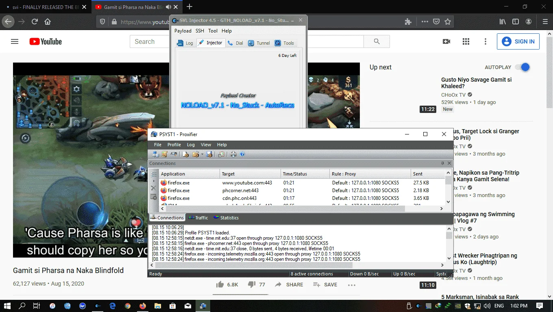Open Proxifier Profile menu
Image resolution: width=553 pixels, height=312 pixels.
coord(174,145)
